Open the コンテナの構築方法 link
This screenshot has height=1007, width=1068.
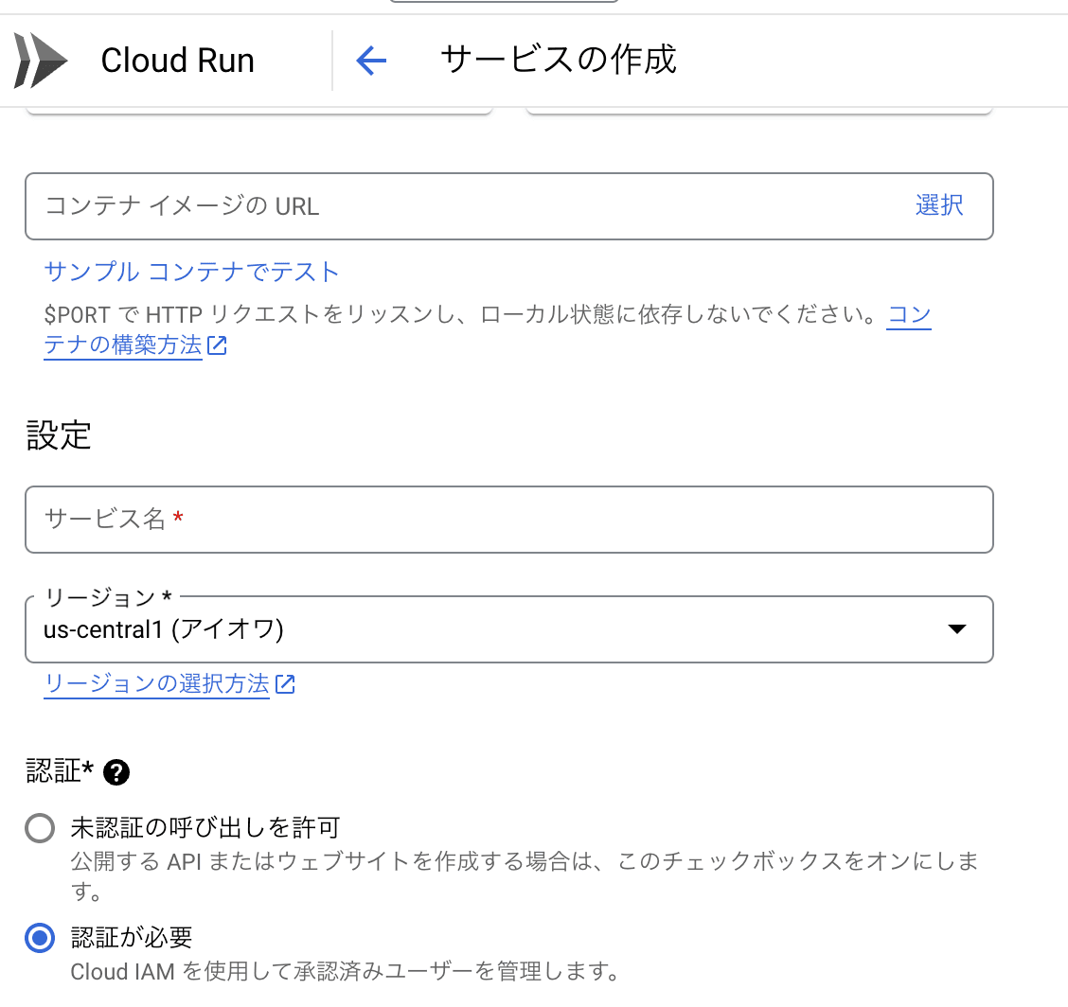[x=123, y=346]
